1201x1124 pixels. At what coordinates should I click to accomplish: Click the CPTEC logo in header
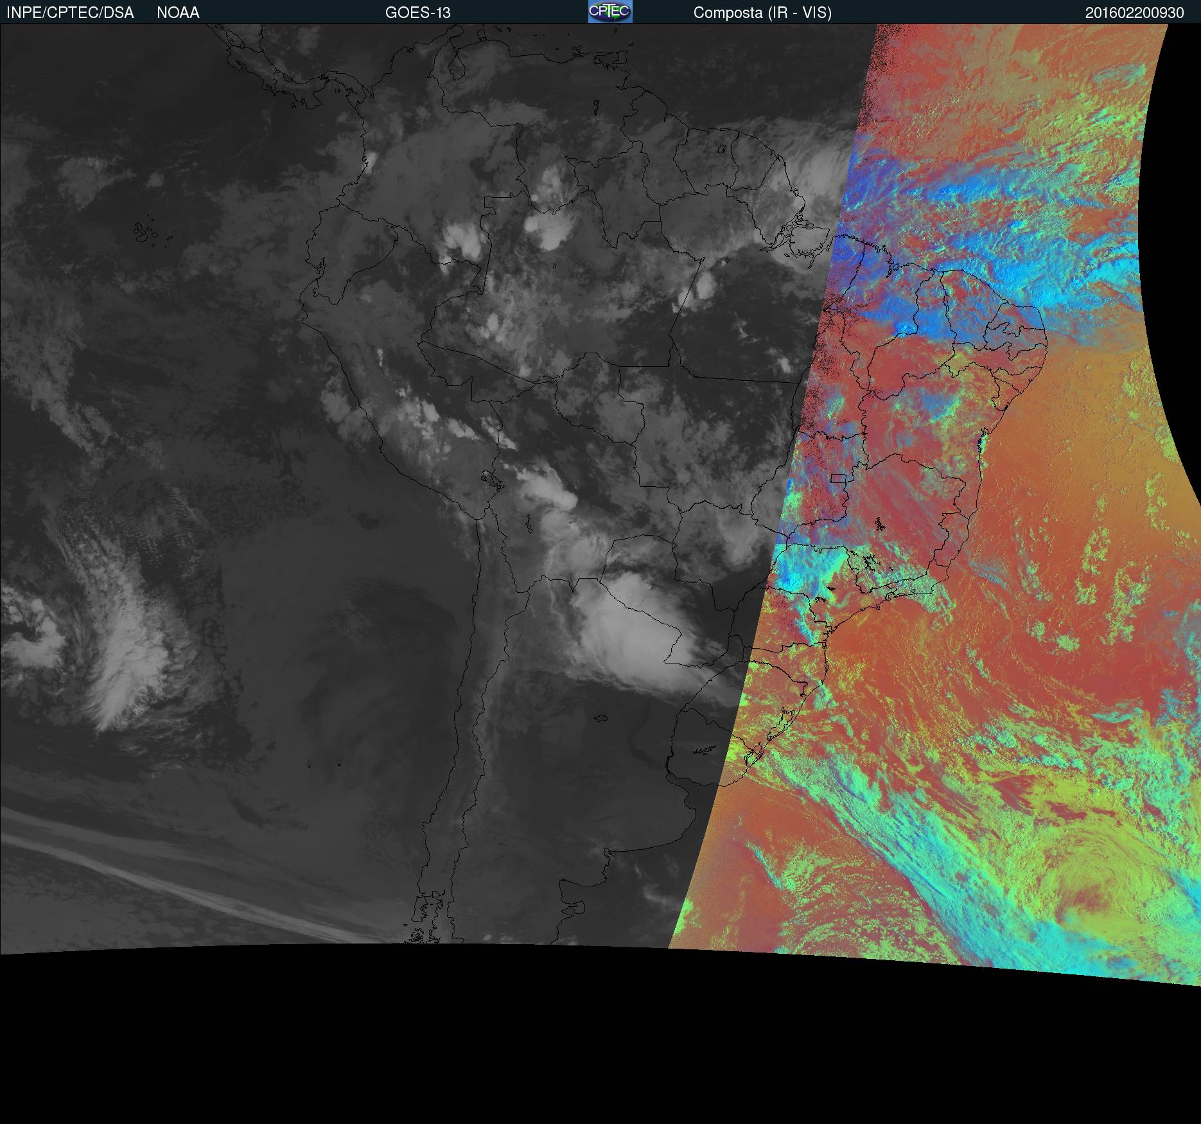[x=610, y=12]
